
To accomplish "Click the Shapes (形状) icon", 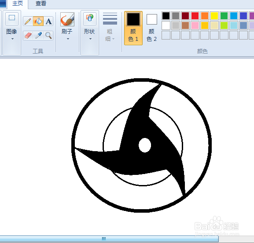I will point(90,19).
